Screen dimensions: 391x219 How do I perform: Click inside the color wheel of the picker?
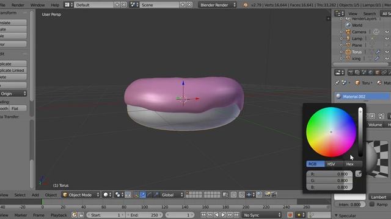331,132
